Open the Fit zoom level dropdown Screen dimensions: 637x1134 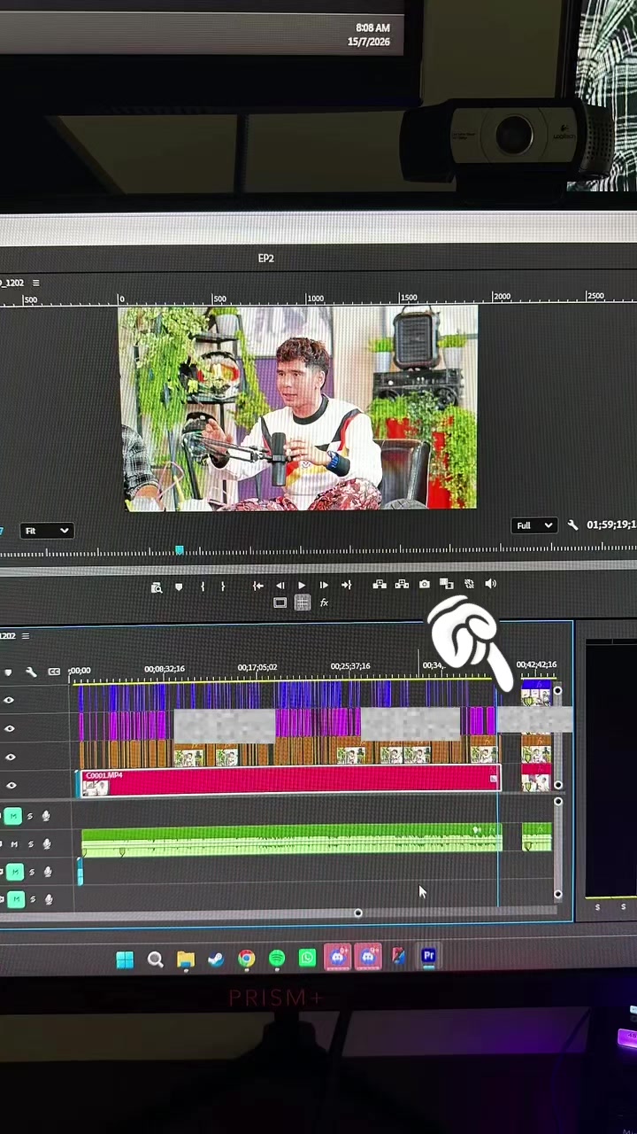coord(46,531)
